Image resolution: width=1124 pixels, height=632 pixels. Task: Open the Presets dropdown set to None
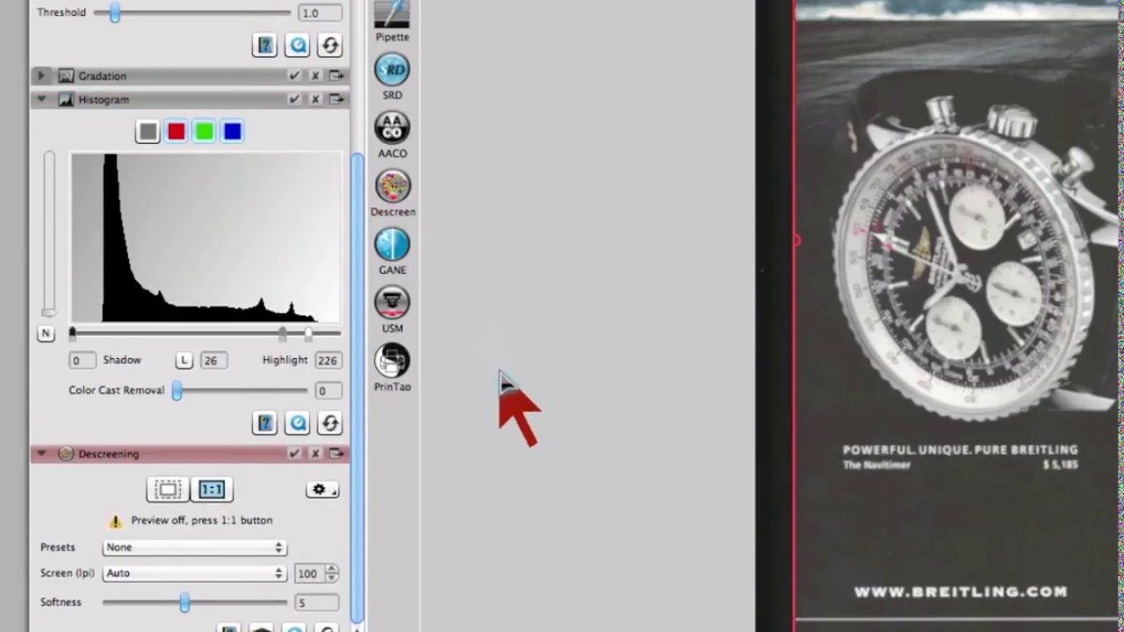pyautogui.click(x=194, y=548)
